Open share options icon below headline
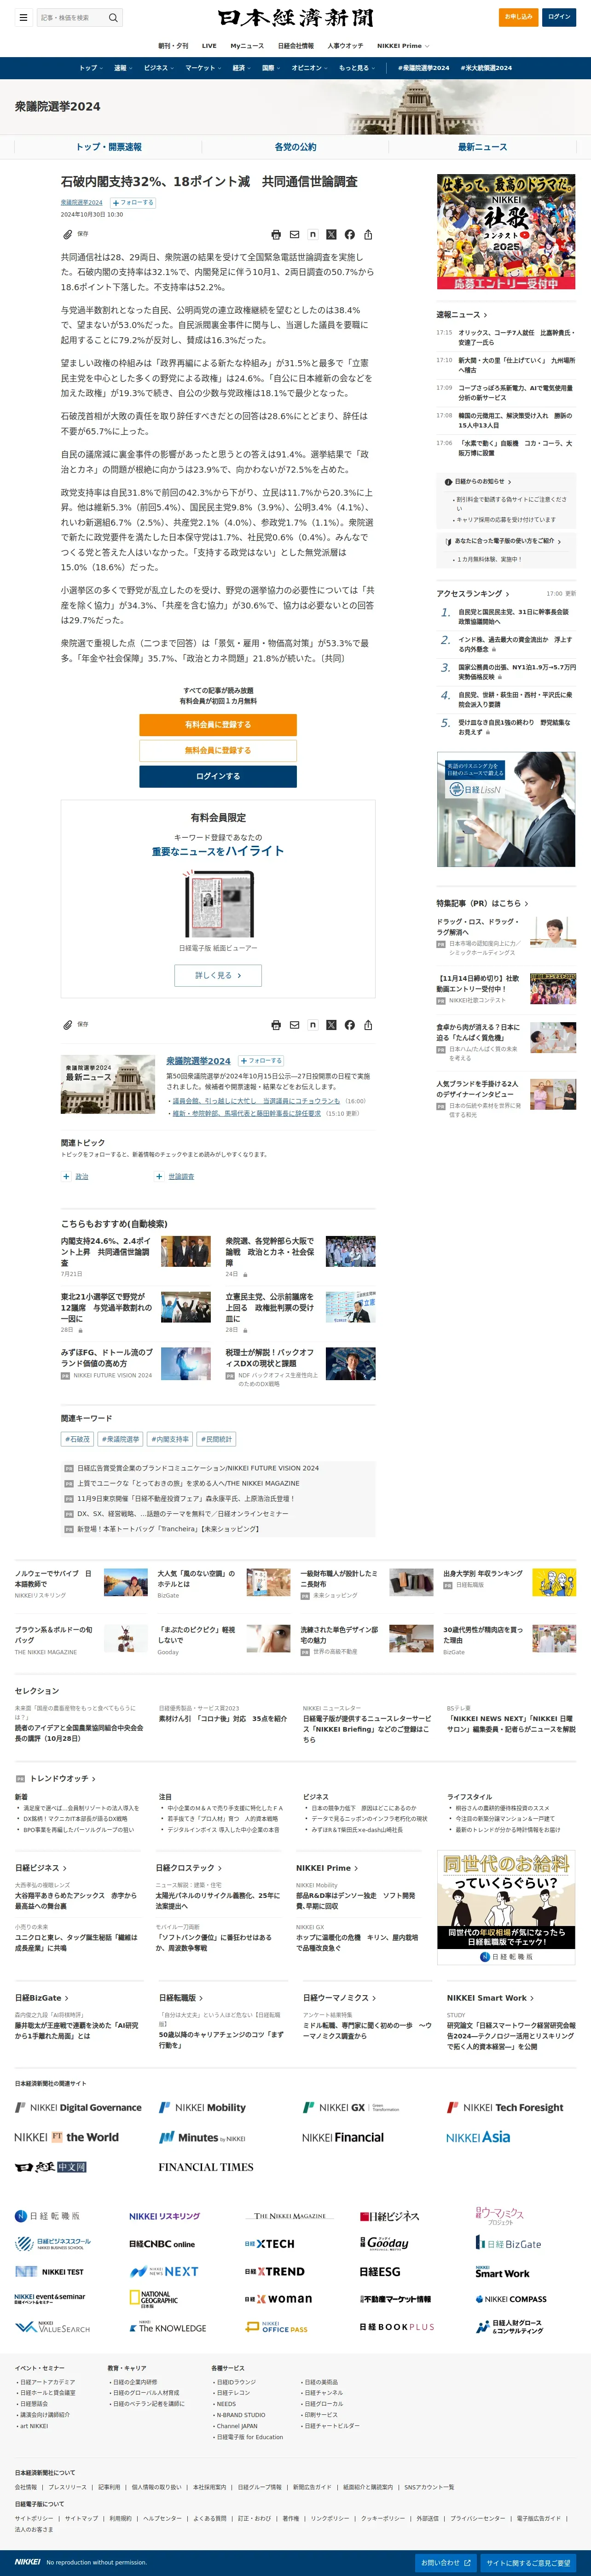Screen dimensions: 591x2576 (x=368, y=235)
